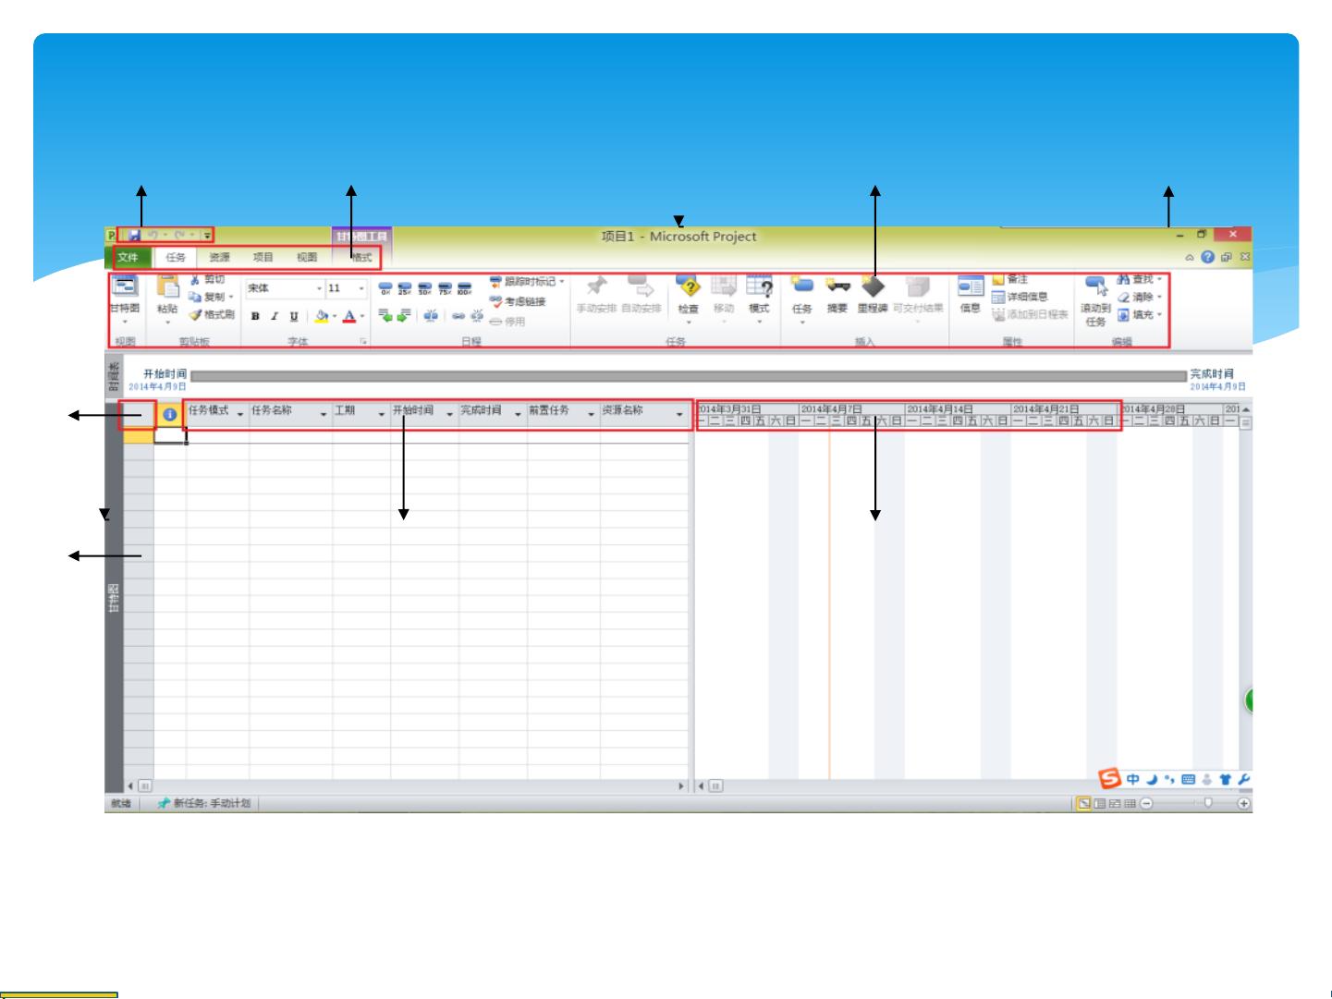This screenshot has width=1332, height=999.
Task: Mark task 75% complete
Action: [445, 288]
